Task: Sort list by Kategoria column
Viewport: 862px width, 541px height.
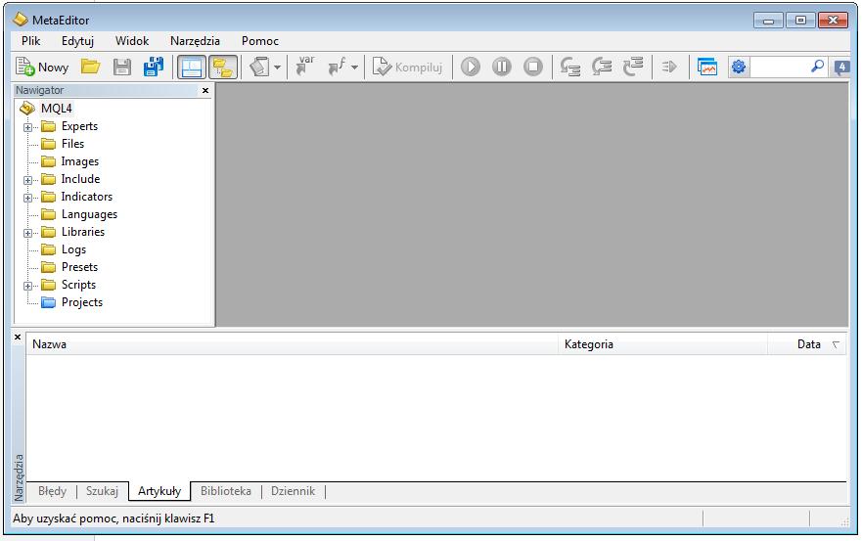Action: tap(662, 344)
